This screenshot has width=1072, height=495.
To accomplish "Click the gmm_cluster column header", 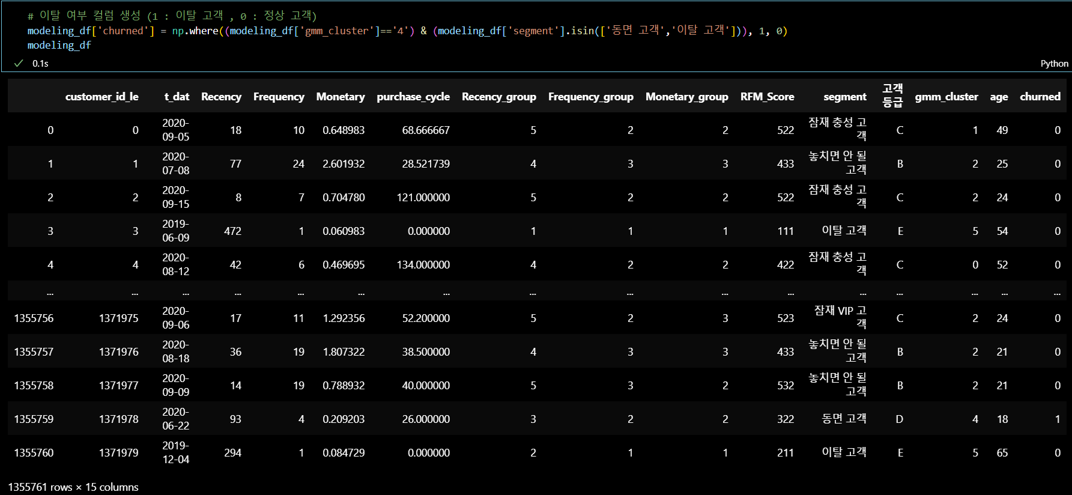I will pos(946,97).
